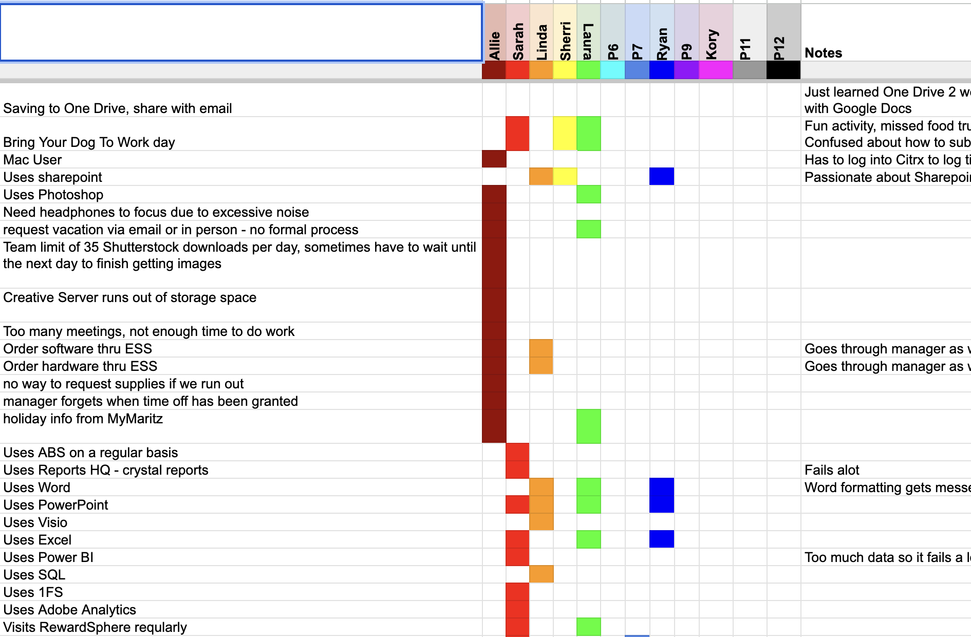Select the P11 column header
The width and height of the screenshot is (971, 637).
point(750,32)
